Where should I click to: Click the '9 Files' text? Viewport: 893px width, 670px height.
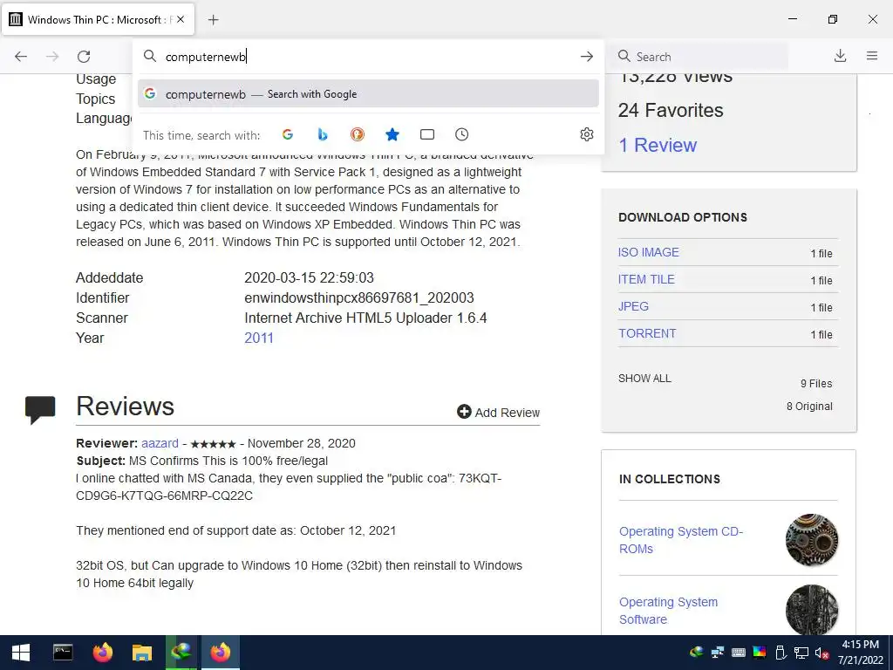click(x=816, y=384)
